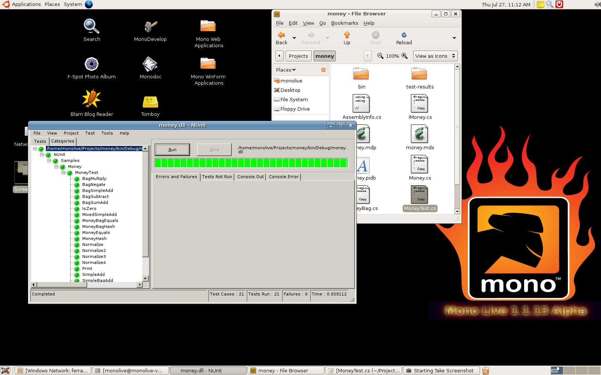Switch to the Categories tab
Image resolution: width=601 pixels, height=375 pixels.
[63, 141]
